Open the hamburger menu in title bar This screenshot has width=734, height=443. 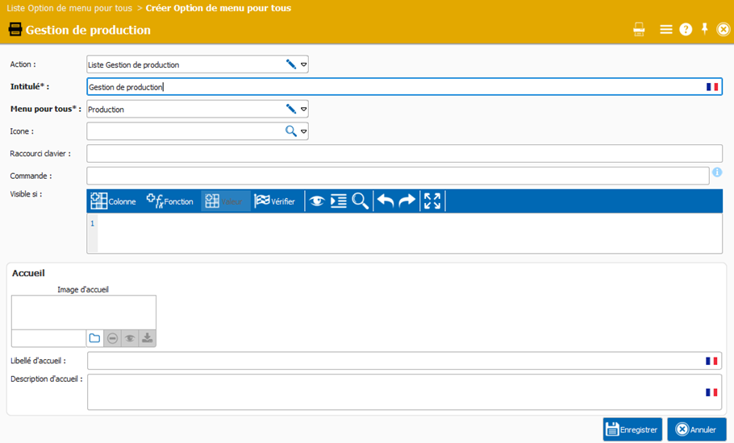666,30
